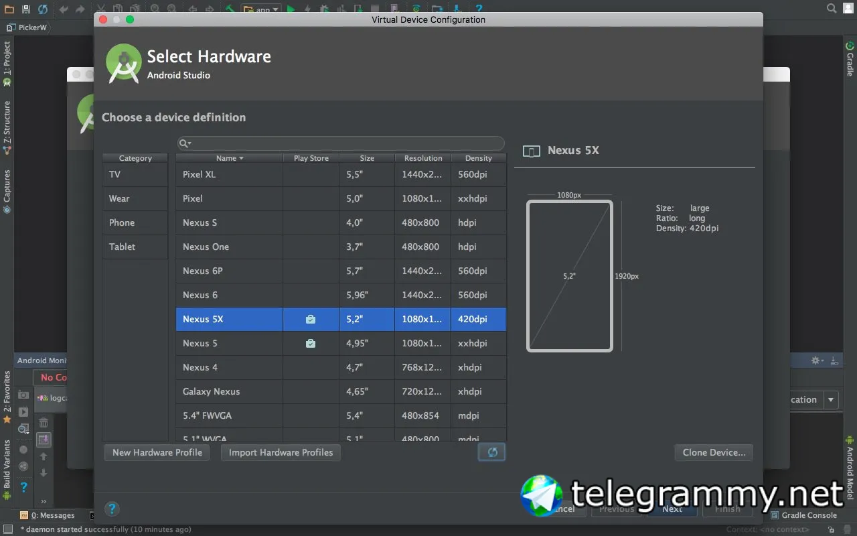Click the Import Hardware Profiles button
Screen dimensions: 857x536
point(281,452)
